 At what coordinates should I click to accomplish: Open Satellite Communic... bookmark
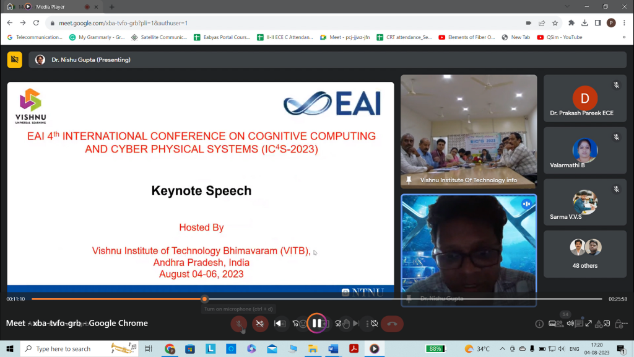[x=159, y=37]
